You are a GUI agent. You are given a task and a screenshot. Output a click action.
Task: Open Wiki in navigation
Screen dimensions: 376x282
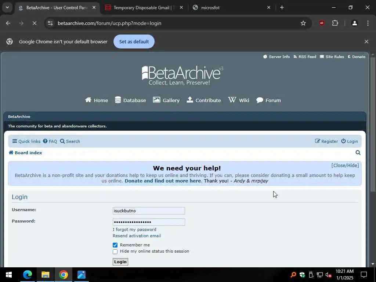click(x=239, y=100)
